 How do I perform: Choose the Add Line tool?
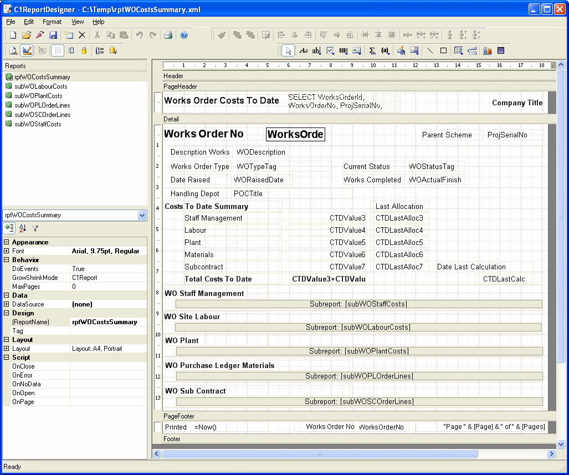pyautogui.click(x=429, y=50)
